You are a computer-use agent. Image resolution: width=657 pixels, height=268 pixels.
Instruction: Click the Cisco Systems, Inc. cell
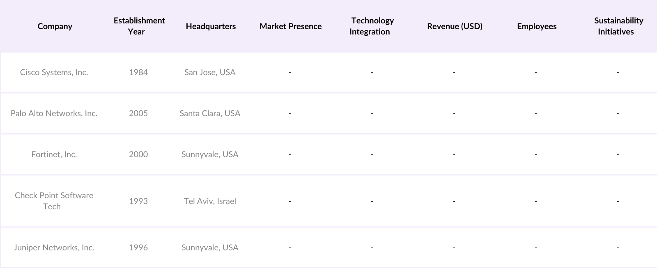pyautogui.click(x=54, y=72)
